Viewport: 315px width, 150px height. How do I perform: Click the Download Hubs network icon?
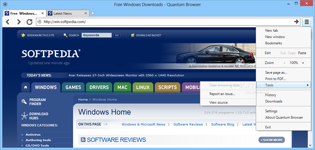[x=24, y=116]
